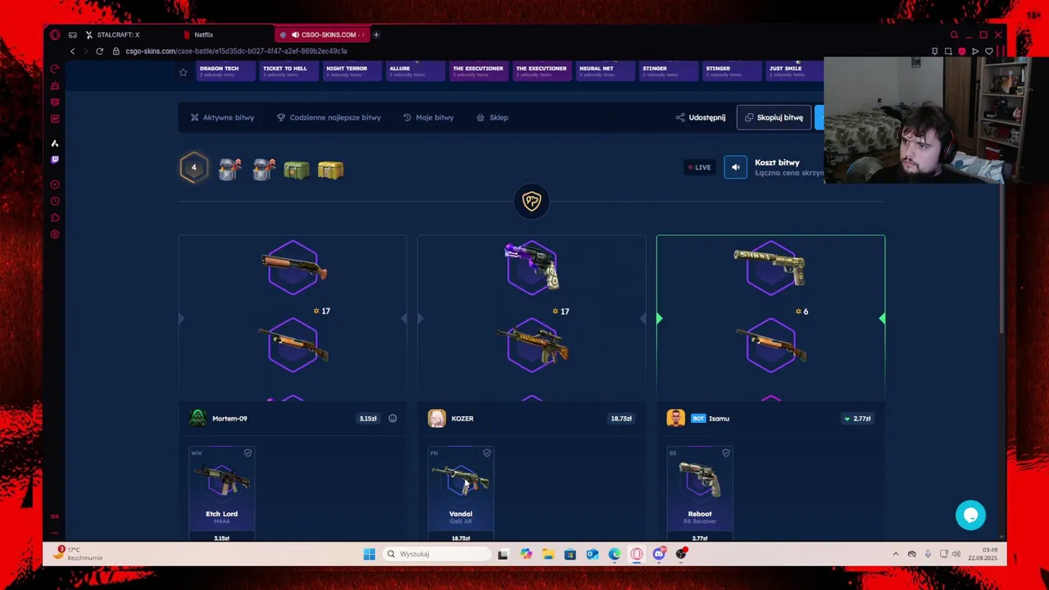Switch to the Netflix tab

coord(204,34)
